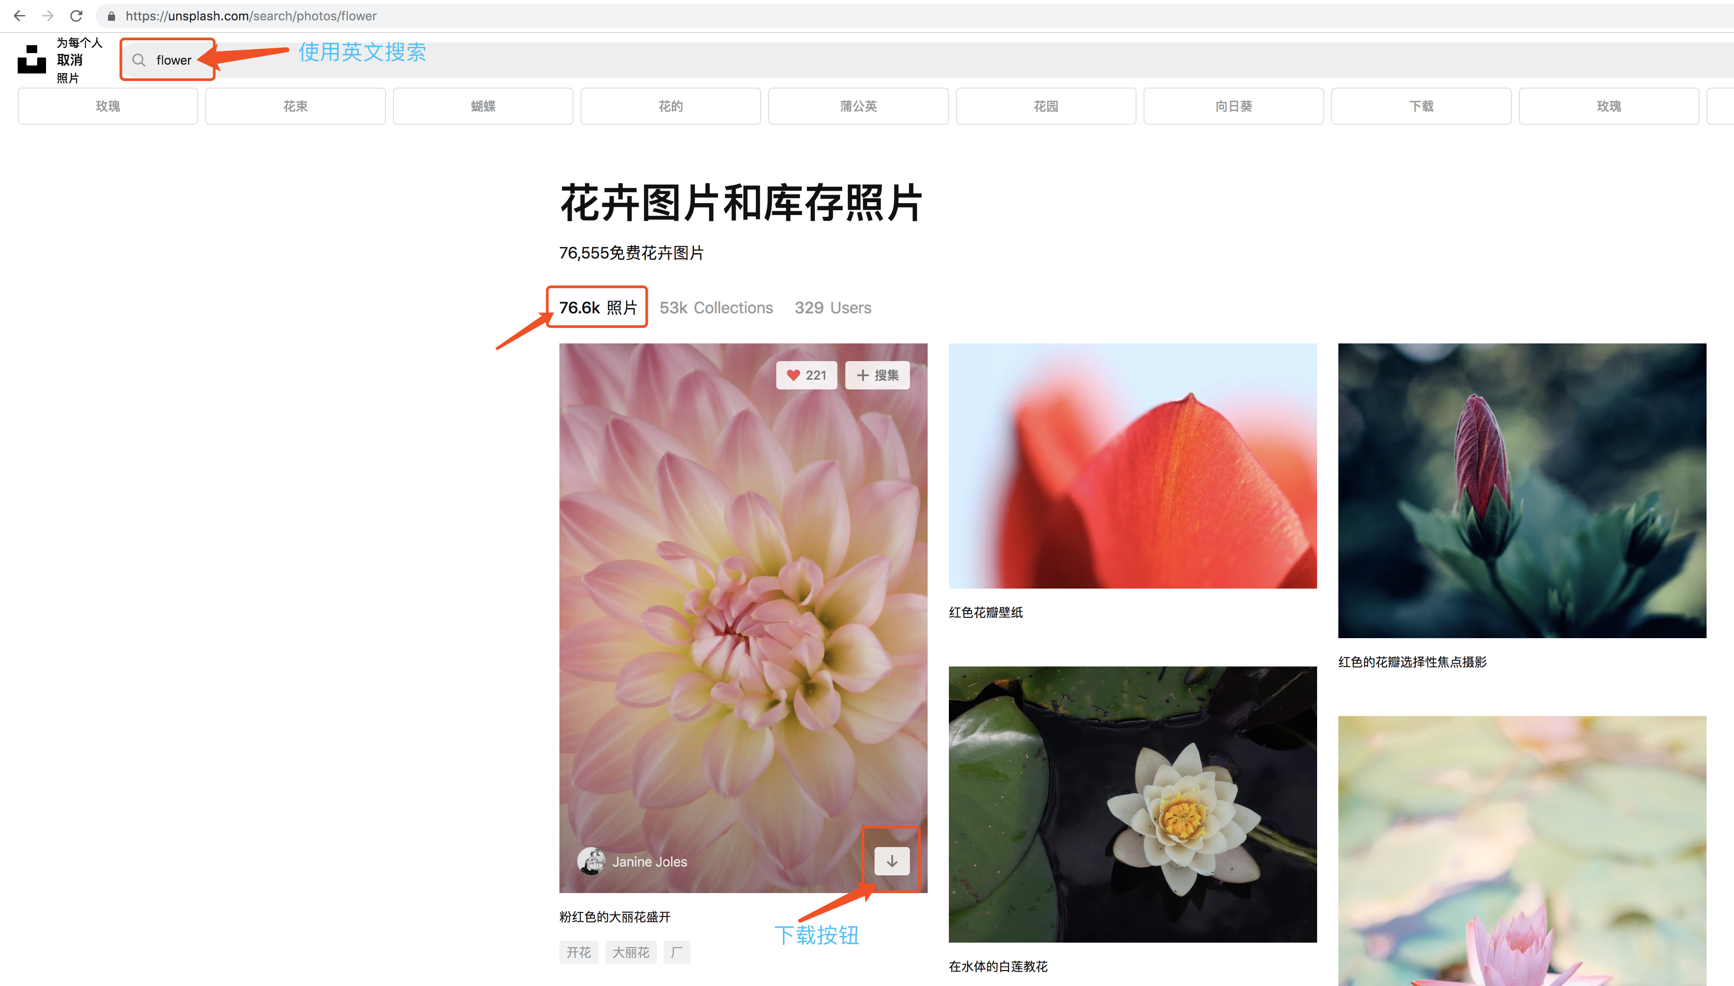Click the Unsplash logo icon

(31, 60)
